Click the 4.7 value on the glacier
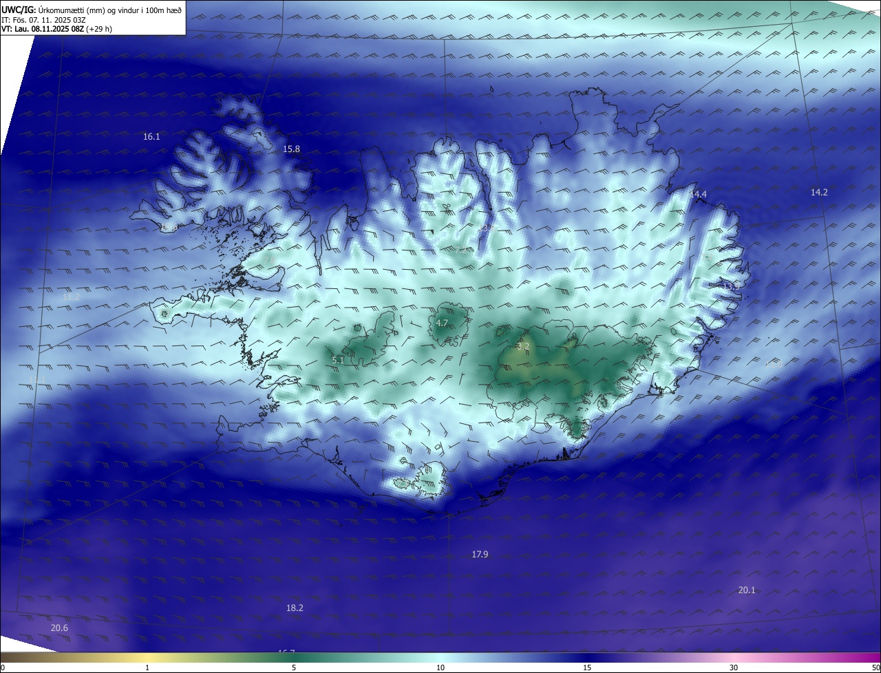 click(442, 323)
